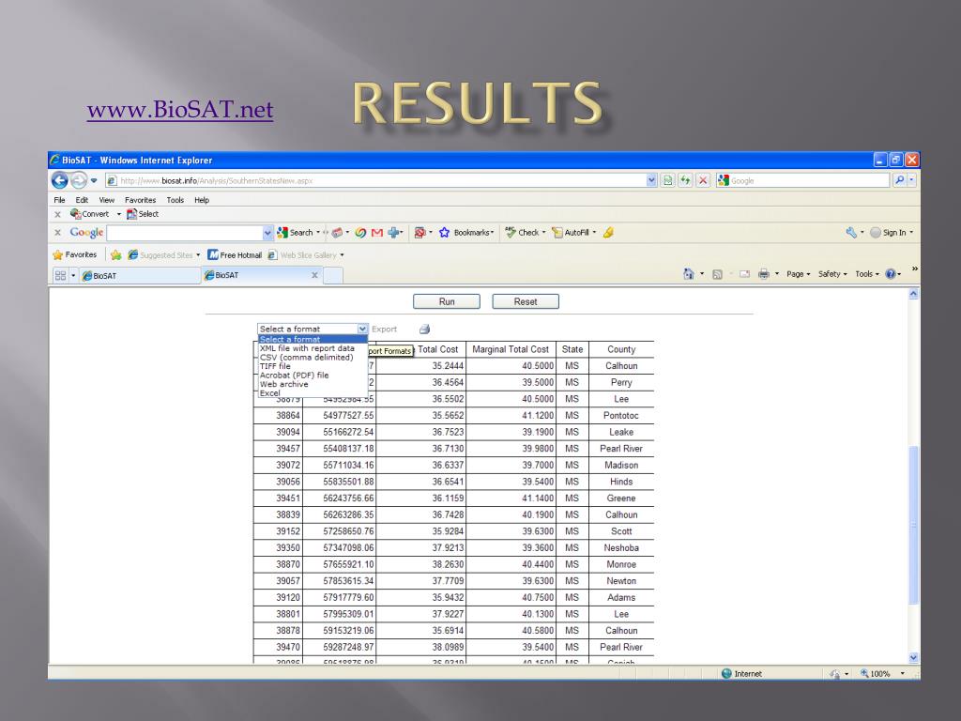Click the Quick Tabs grid icon

pos(60,275)
